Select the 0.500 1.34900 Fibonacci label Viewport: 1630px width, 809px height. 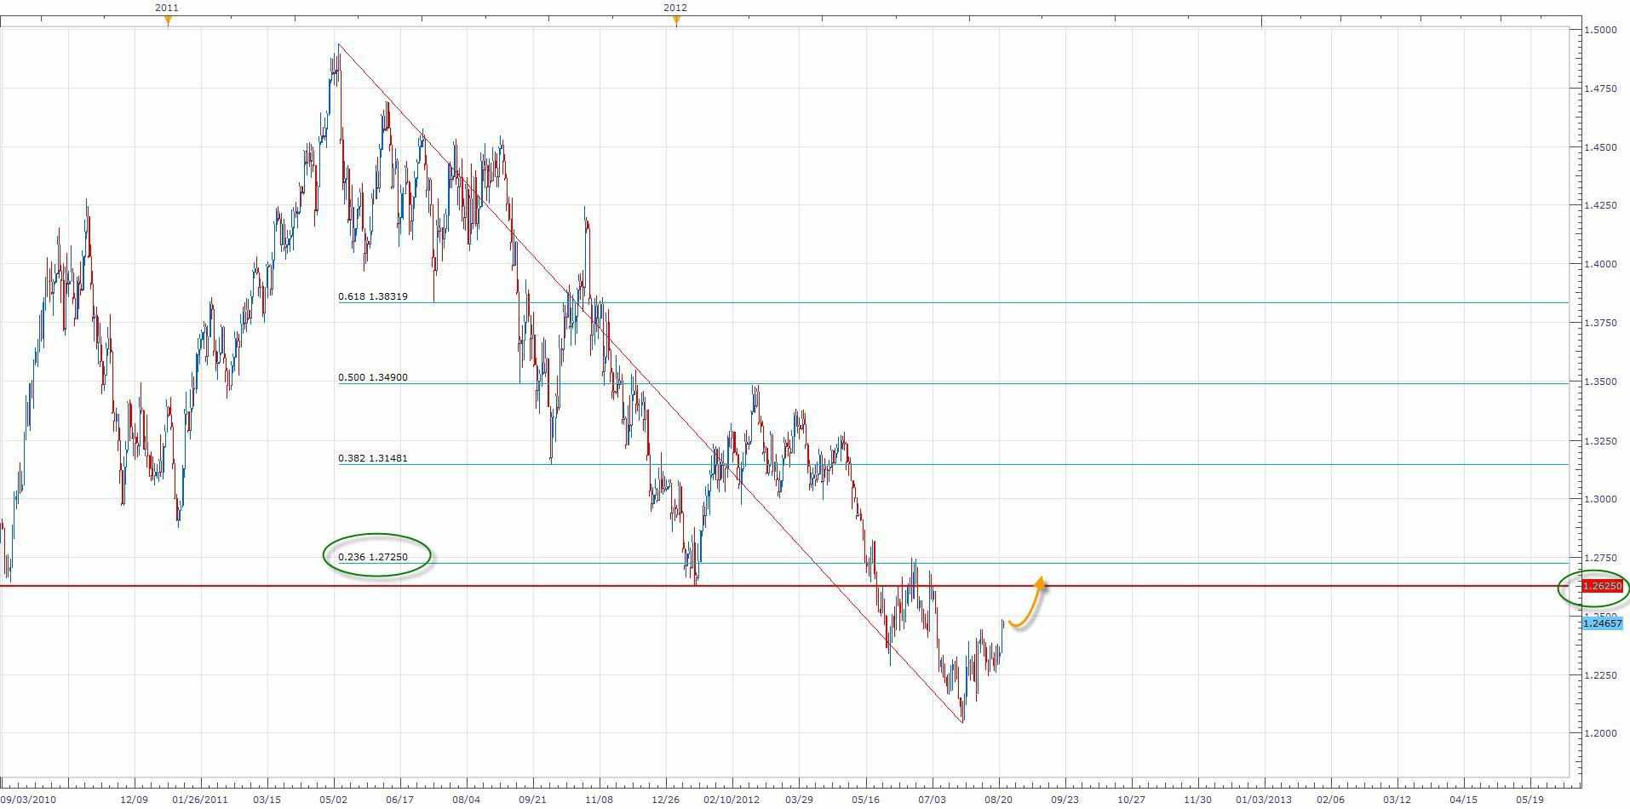(x=373, y=377)
